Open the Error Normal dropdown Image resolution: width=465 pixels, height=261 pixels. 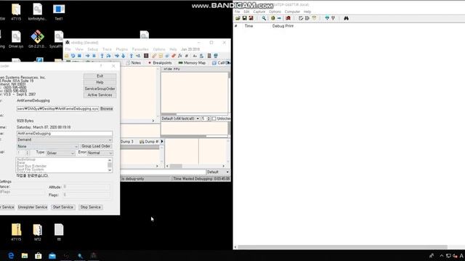pos(100,153)
